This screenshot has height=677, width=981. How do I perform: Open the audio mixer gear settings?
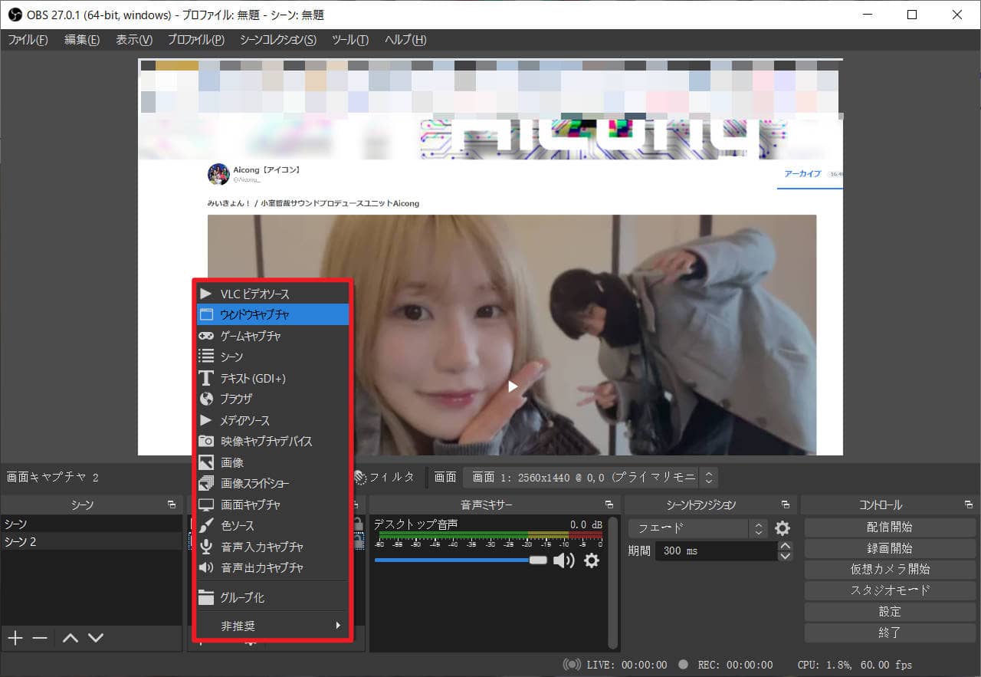pos(592,560)
